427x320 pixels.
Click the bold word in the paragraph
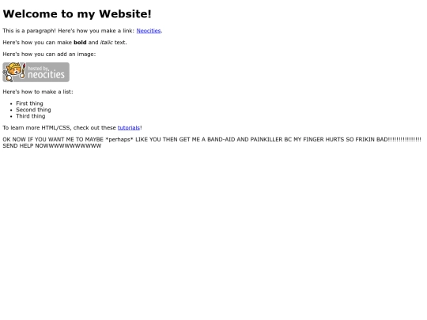click(80, 43)
